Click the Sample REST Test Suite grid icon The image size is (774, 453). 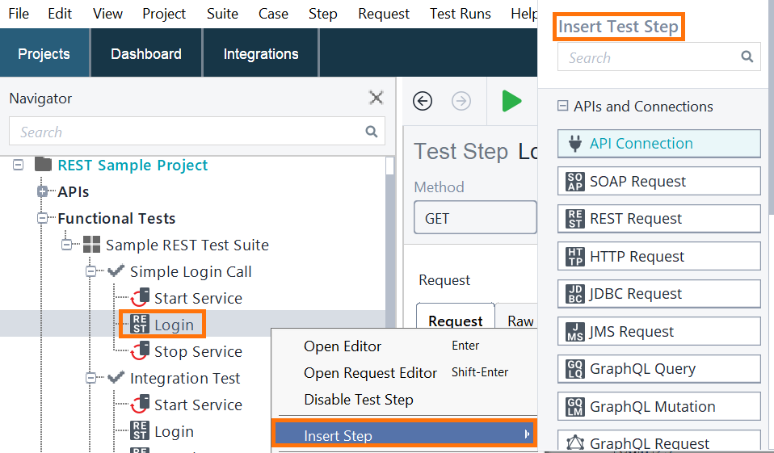click(x=92, y=244)
